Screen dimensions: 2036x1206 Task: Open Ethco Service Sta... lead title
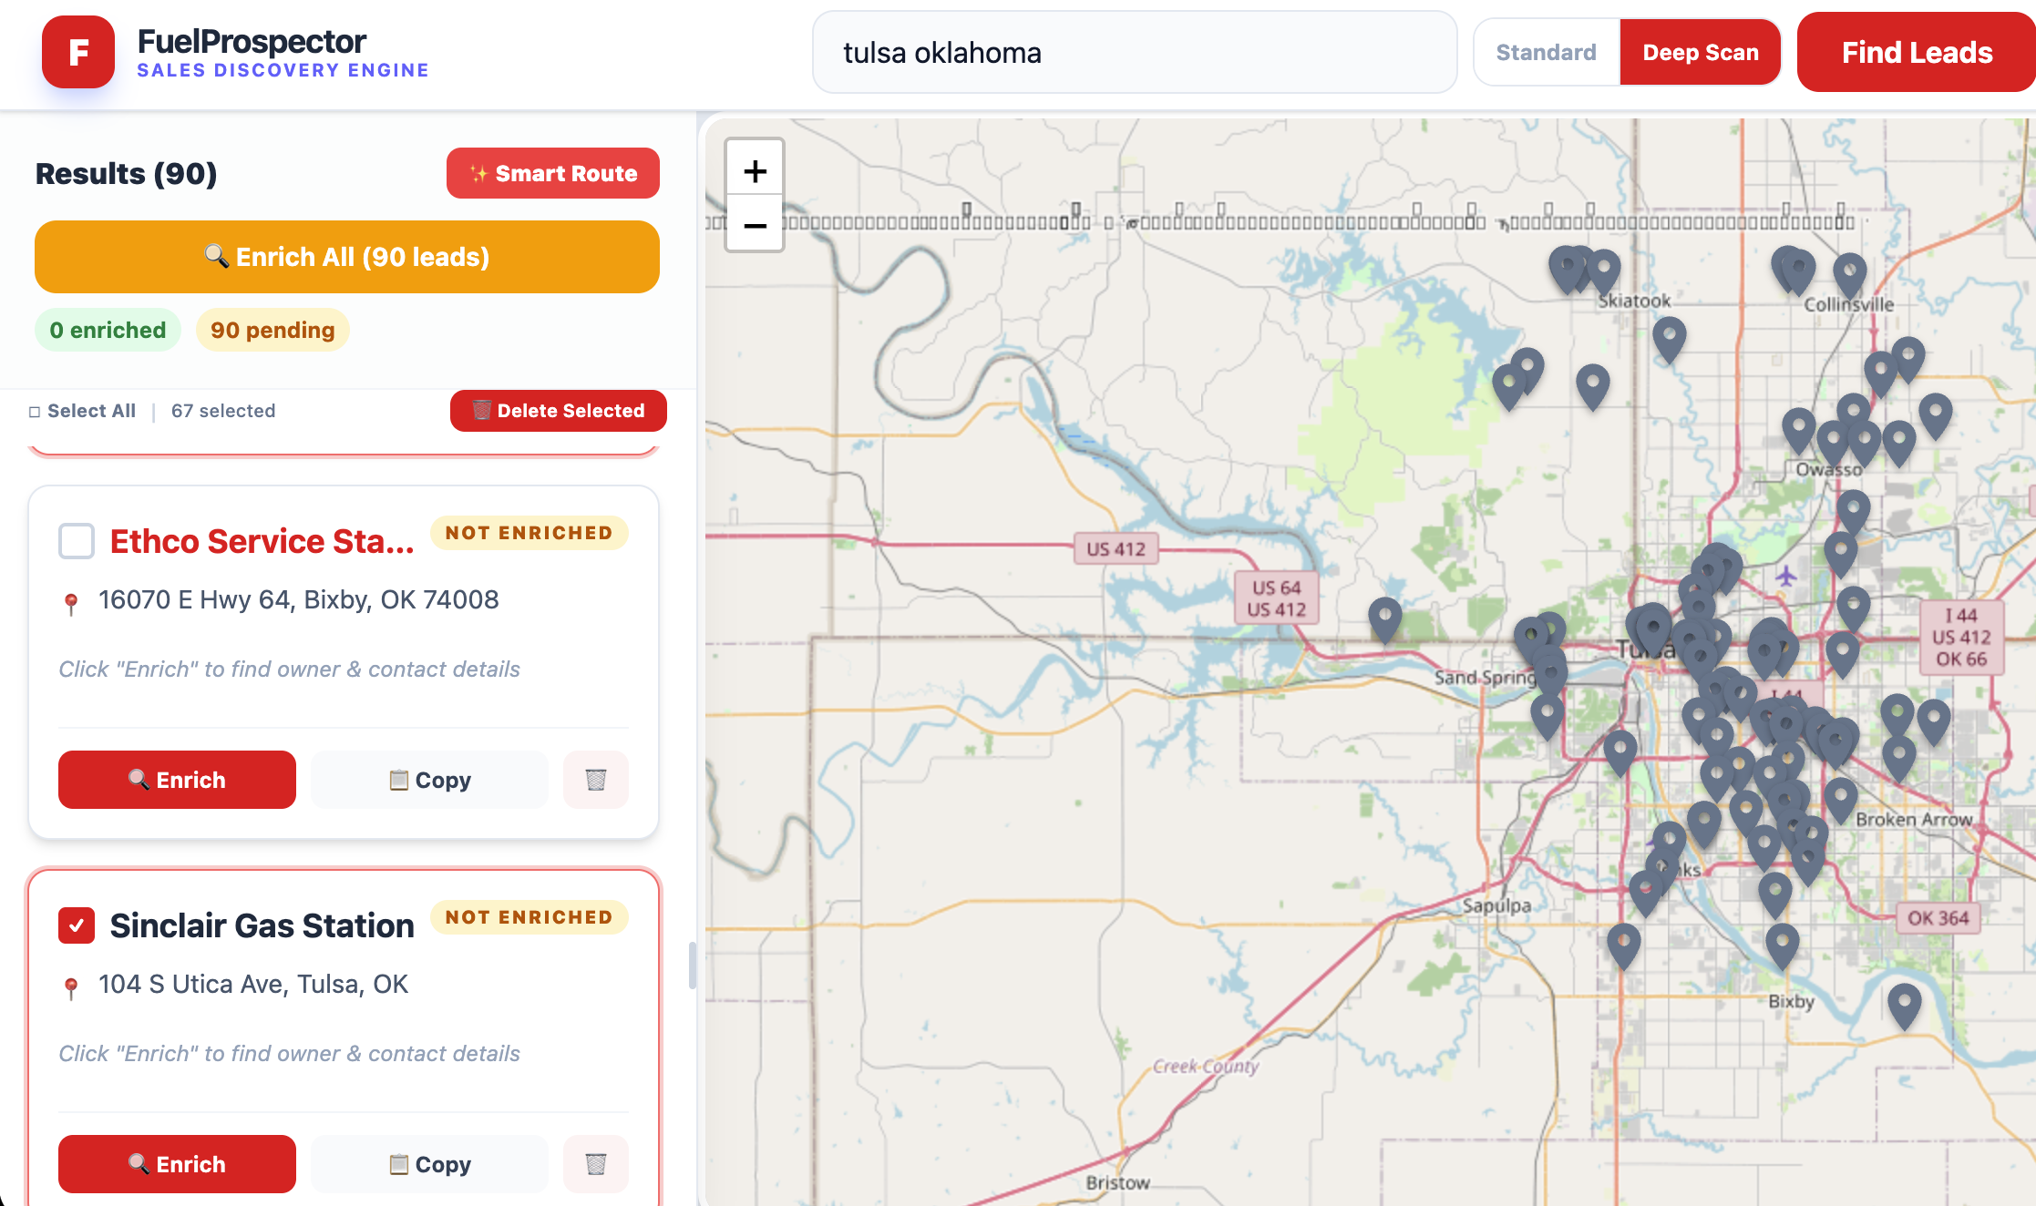[262, 541]
